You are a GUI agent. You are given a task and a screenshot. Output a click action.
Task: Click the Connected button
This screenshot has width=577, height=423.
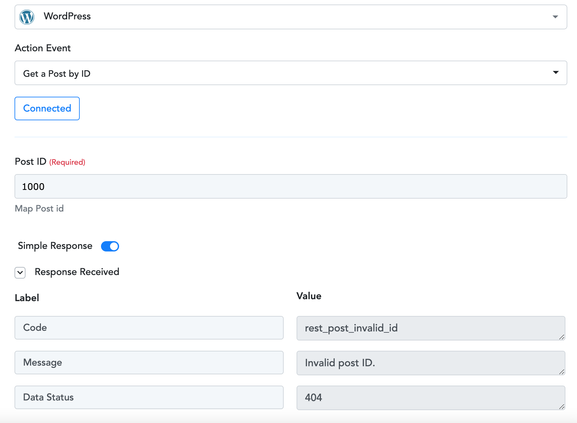pyautogui.click(x=47, y=108)
